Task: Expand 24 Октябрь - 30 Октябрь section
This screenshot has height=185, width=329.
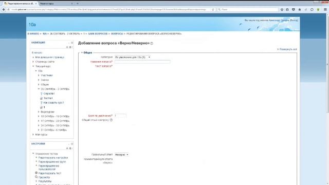Action: 39,125
